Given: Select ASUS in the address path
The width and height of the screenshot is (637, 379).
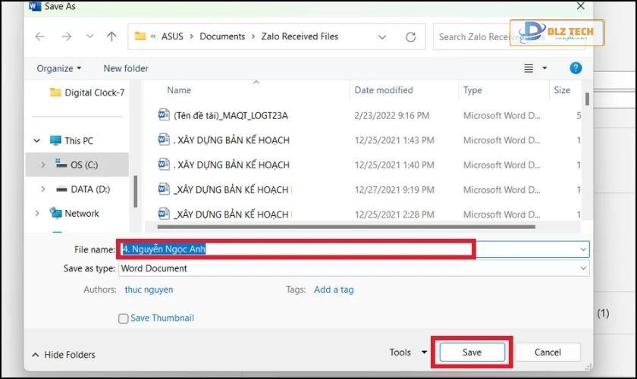Looking at the screenshot, I should pos(172,36).
